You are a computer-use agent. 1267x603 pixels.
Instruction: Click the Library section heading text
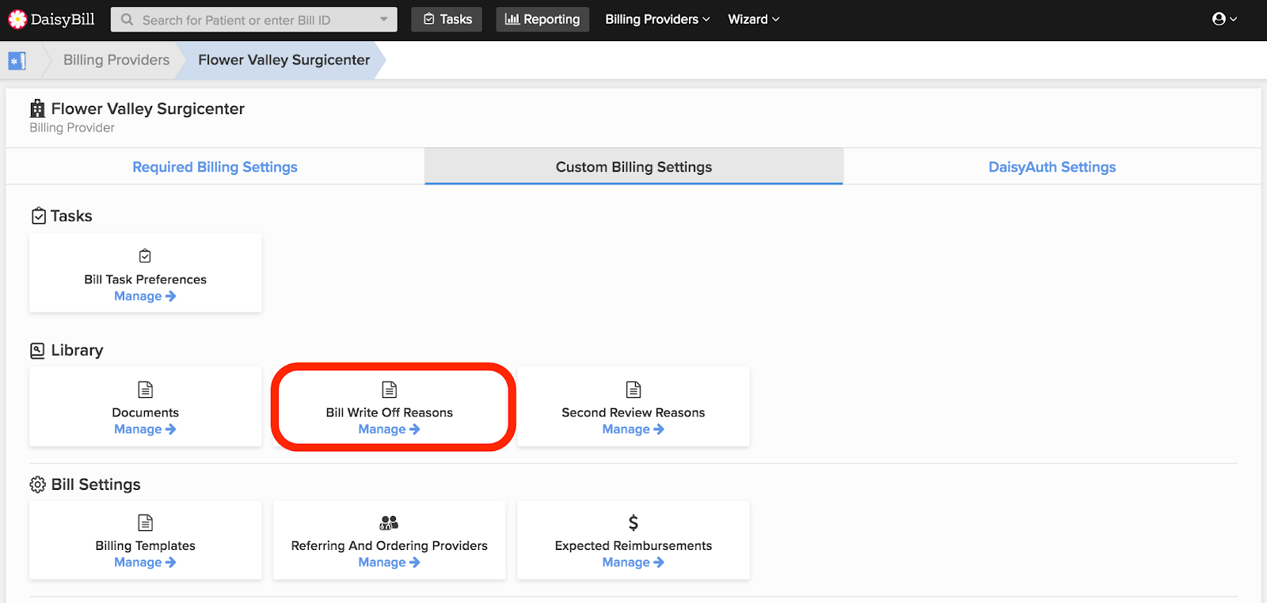pyautogui.click(x=78, y=351)
